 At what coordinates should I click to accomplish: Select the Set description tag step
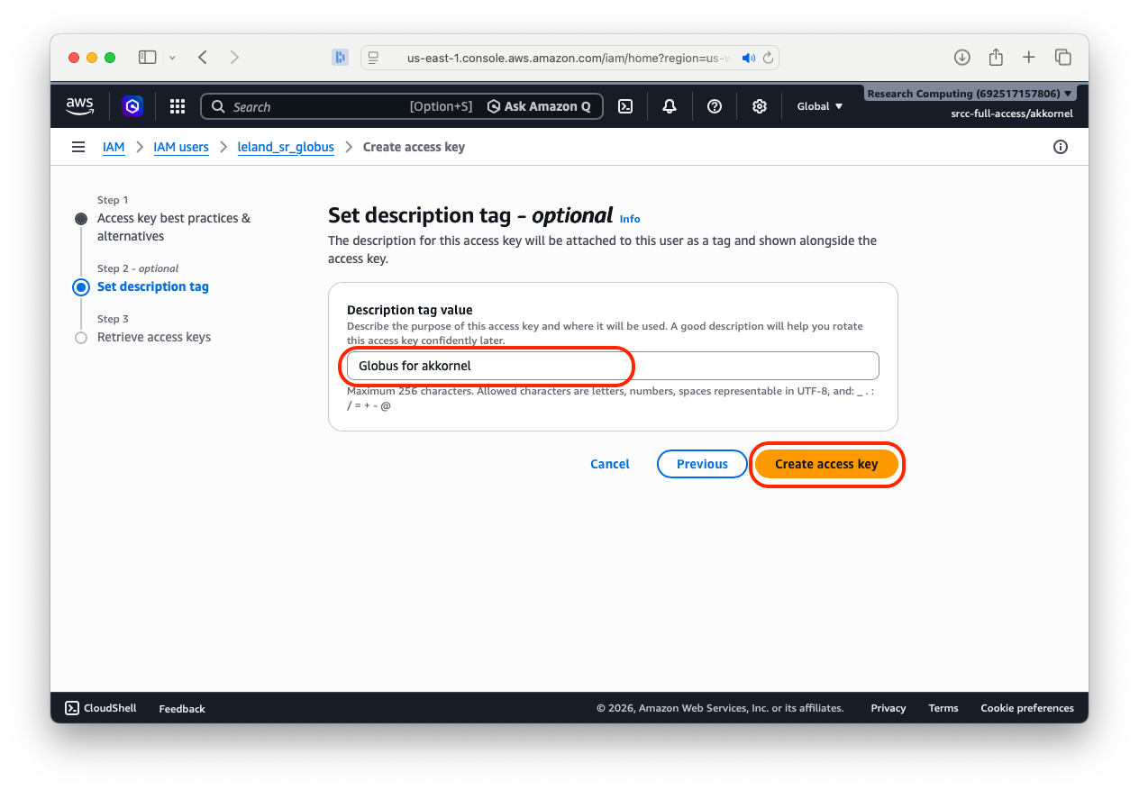pos(153,286)
